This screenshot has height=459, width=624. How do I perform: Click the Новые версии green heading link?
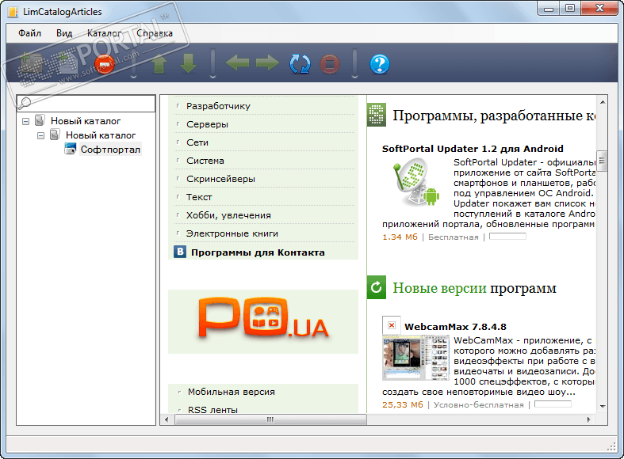(439, 288)
